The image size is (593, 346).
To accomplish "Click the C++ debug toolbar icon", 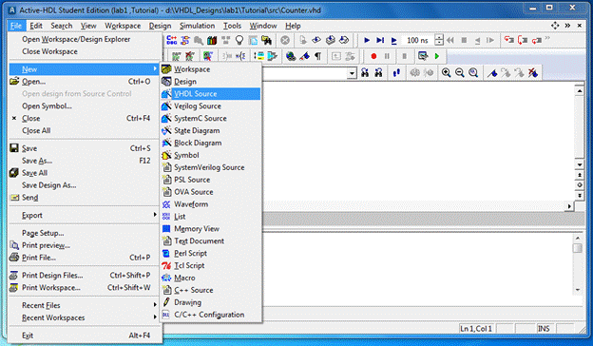I will [171, 40].
